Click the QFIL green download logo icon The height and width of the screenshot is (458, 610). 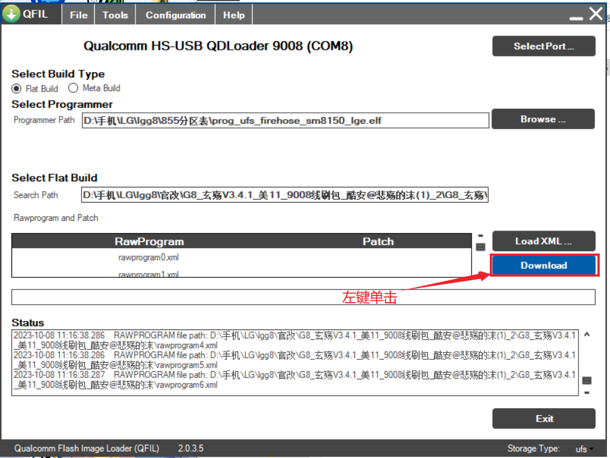click(x=12, y=15)
